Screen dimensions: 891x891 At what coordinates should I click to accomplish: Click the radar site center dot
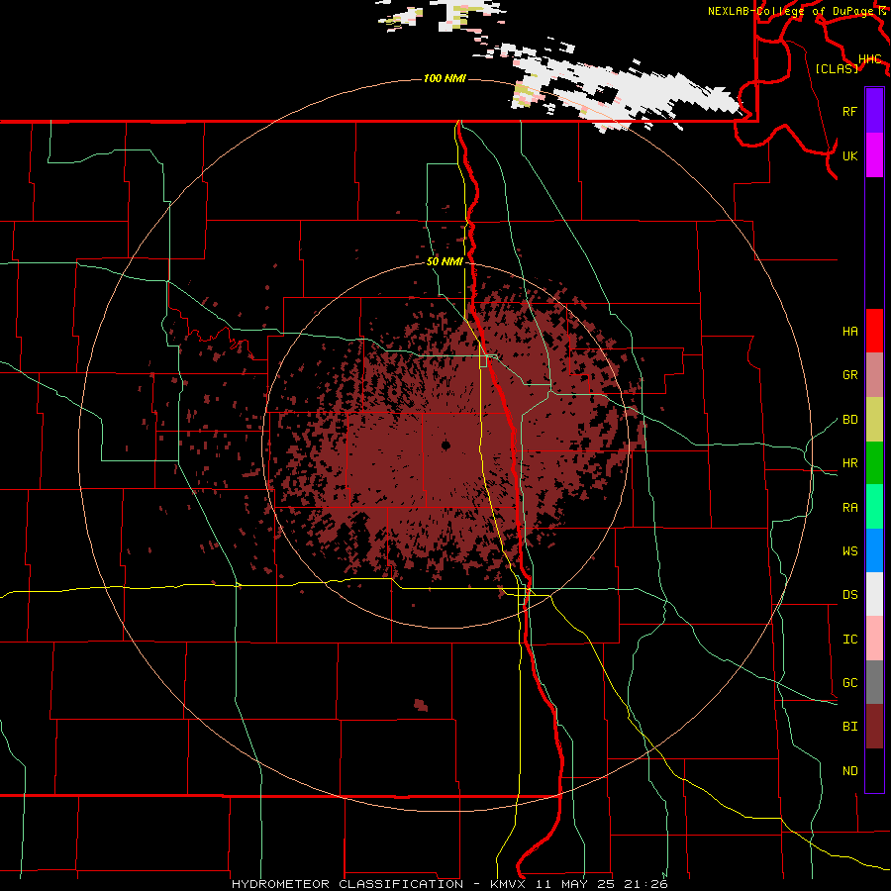pyautogui.click(x=446, y=445)
